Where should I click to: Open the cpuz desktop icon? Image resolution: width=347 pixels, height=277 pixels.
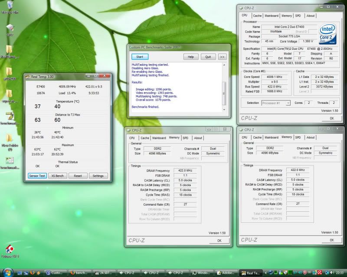tap(10, 29)
